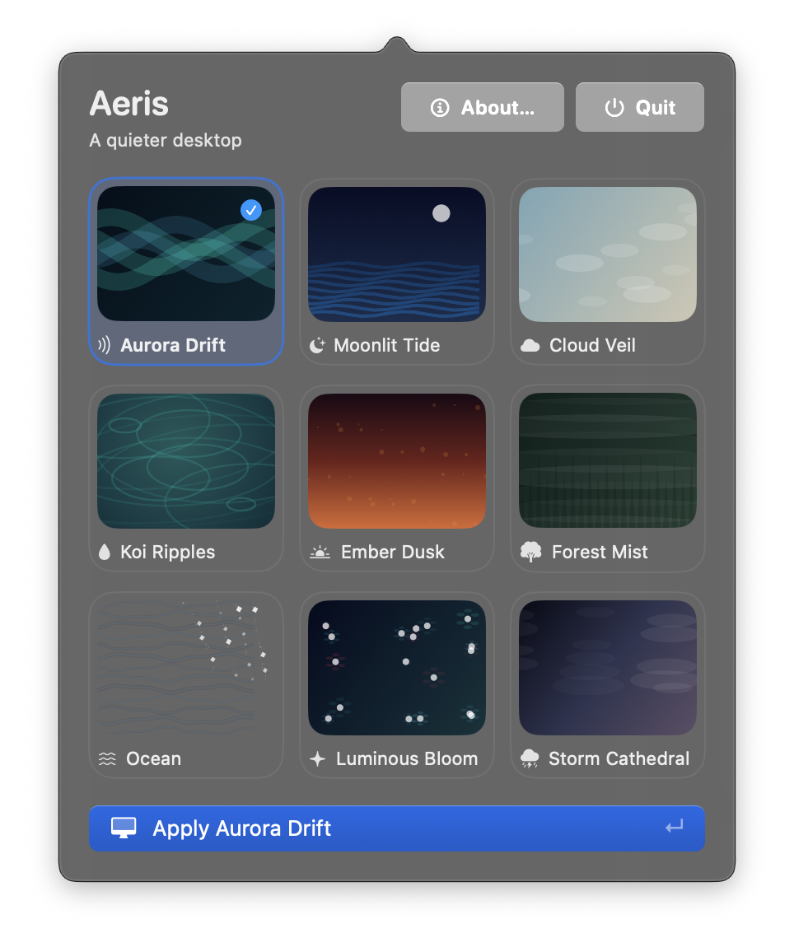The image size is (794, 947).
Task: Click the sparkle icon beside Luminous Bloom
Action: tap(317, 758)
